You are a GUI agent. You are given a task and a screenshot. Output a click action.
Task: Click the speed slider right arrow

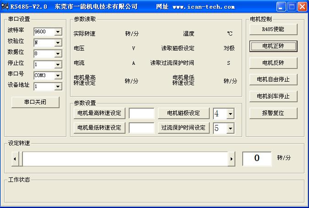(x=231, y=159)
